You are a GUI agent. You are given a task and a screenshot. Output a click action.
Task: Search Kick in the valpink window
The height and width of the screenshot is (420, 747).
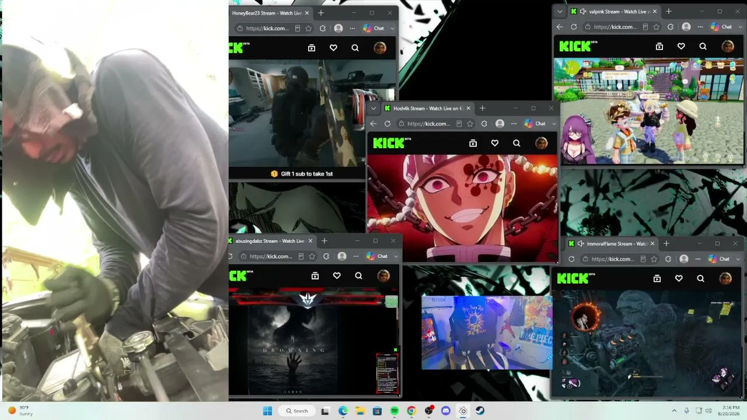(703, 46)
